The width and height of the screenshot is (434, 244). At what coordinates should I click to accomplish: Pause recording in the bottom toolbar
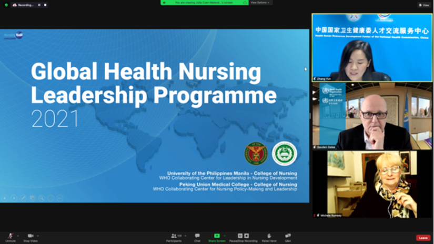tap(240, 236)
